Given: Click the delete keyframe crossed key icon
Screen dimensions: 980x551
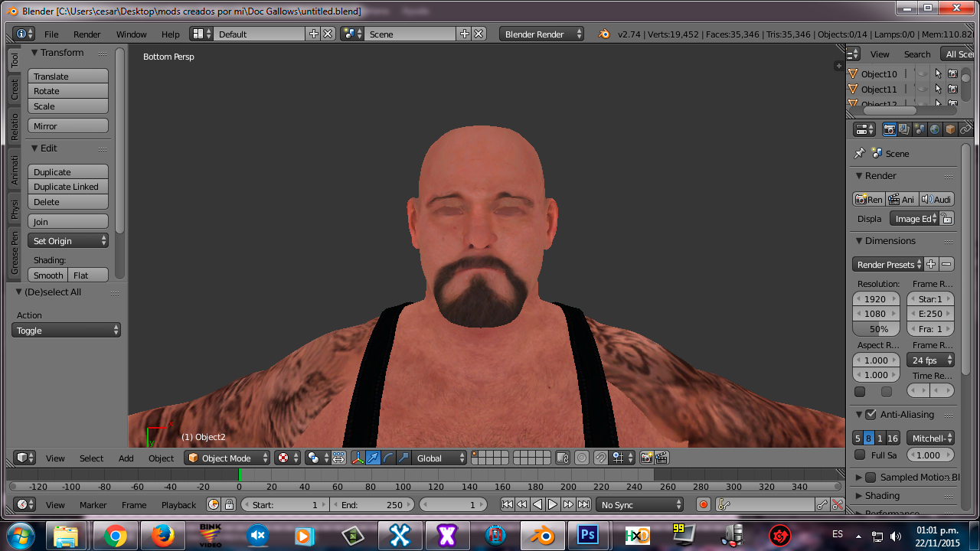Looking at the screenshot, I should tap(837, 504).
